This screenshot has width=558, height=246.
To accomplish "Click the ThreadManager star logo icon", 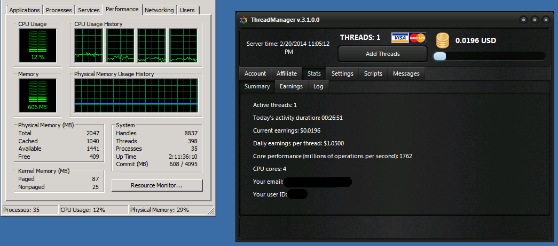I will coord(243,20).
